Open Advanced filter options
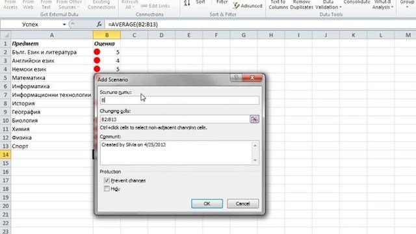This screenshot has height=234, width=416. [x=248, y=6]
